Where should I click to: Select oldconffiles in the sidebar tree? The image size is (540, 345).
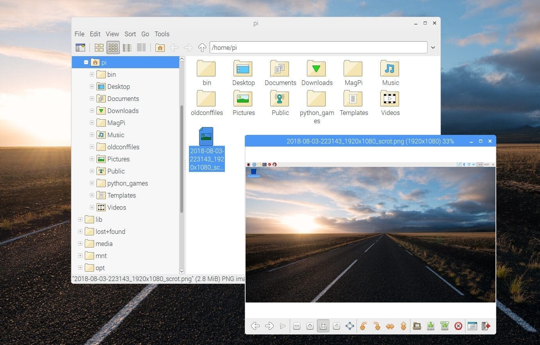(x=123, y=147)
